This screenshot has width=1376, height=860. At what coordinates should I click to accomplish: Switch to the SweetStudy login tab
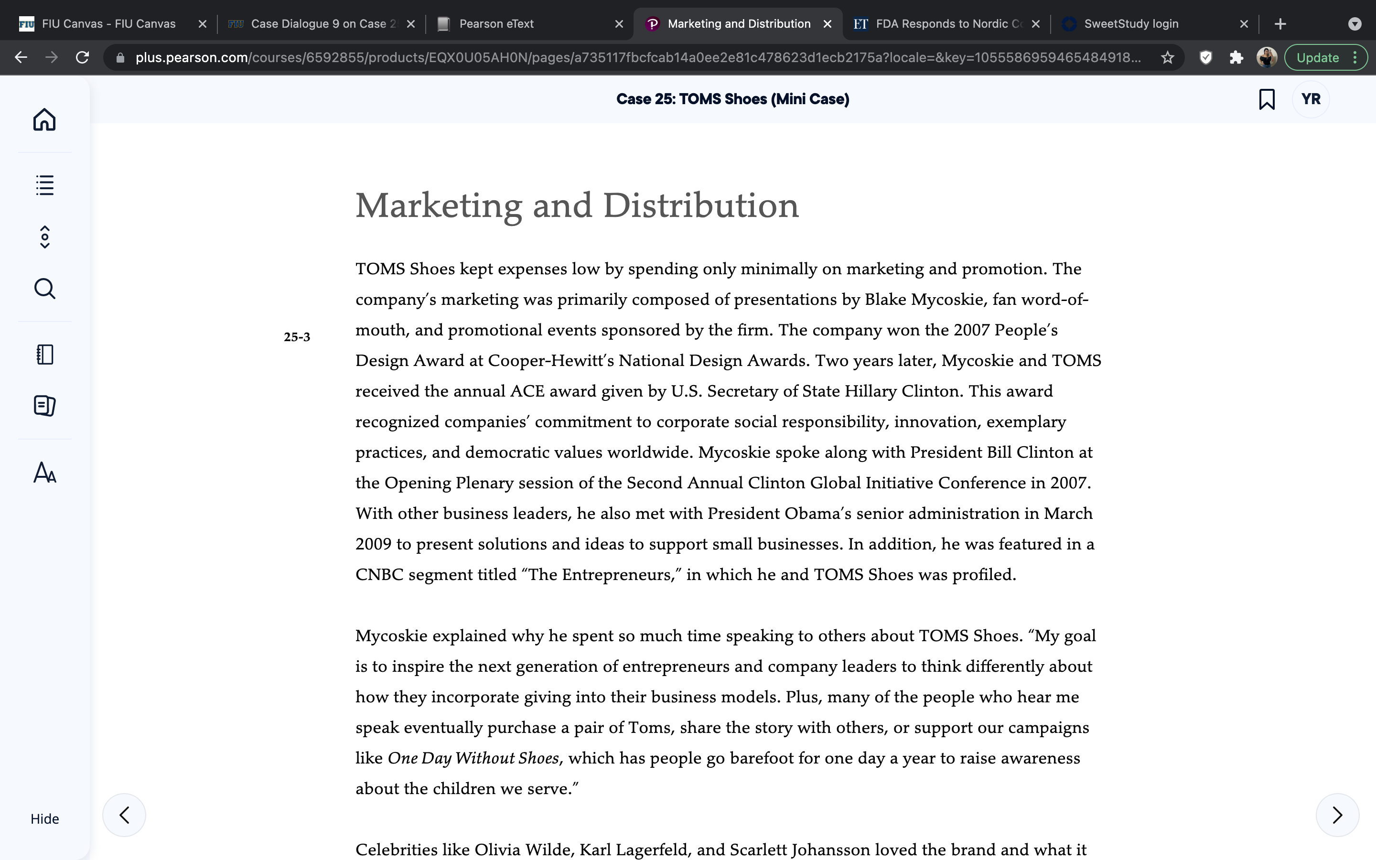pyautogui.click(x=1154, y=24)
